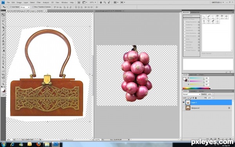The height and width of the screenshot is (147, 235).
Task: Open Brushes panel options menu
Action: 233,12
